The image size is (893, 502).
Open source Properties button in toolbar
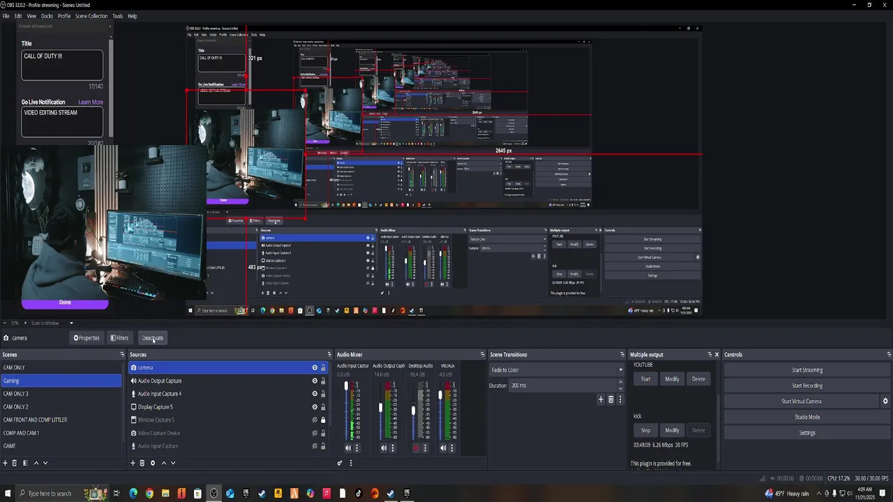pyautogui.click(x=87, y=338)
